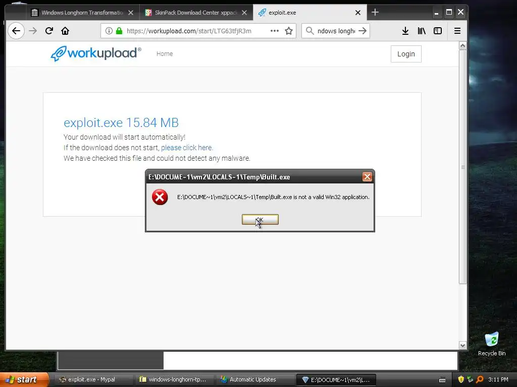The height and width of the screenshot is (387, 517).
Task: Select the Recycle Bin desktop icon
Action: (492, 344)
